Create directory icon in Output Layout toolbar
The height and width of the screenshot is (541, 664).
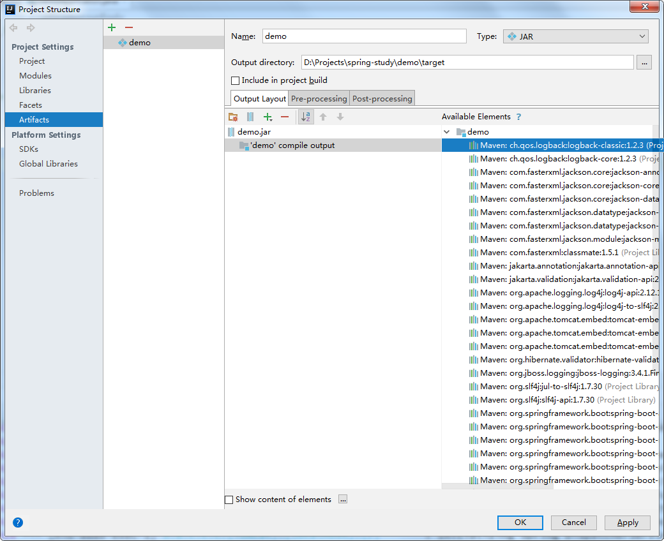[233, 117]
